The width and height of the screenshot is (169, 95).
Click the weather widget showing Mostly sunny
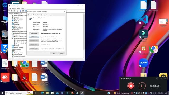(121, 93)
